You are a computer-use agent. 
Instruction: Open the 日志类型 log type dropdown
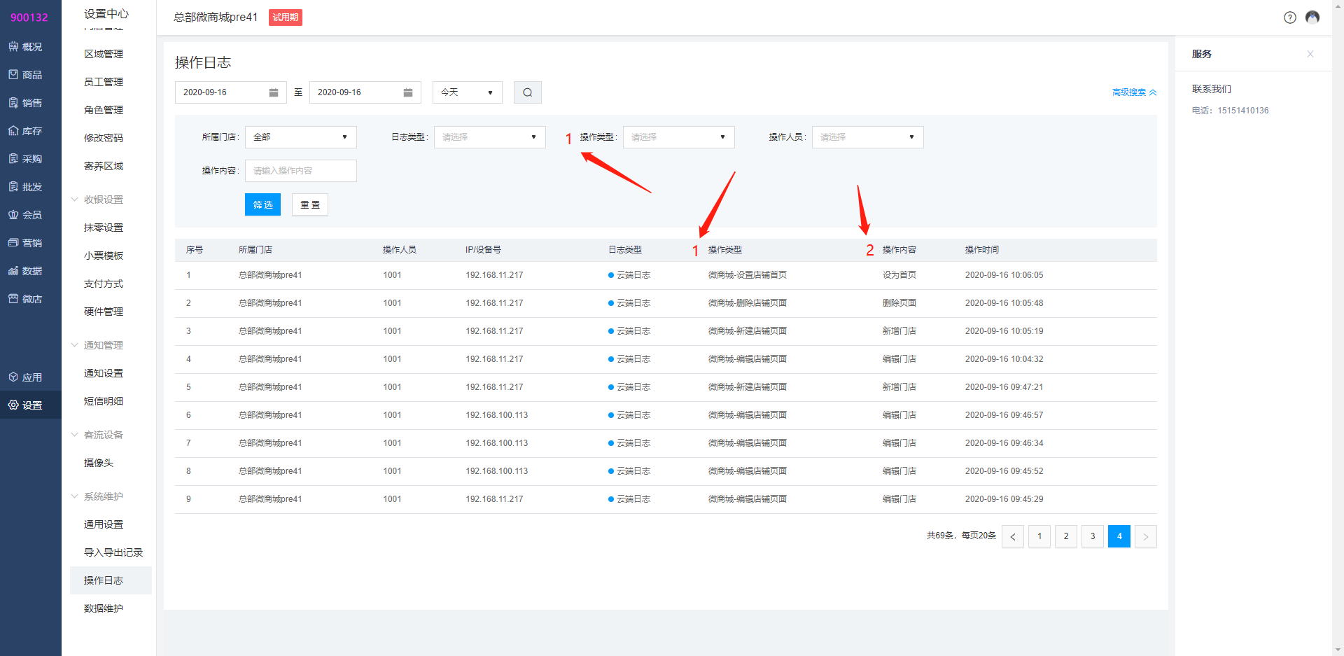pyautogui.click(x=489, y=137)
